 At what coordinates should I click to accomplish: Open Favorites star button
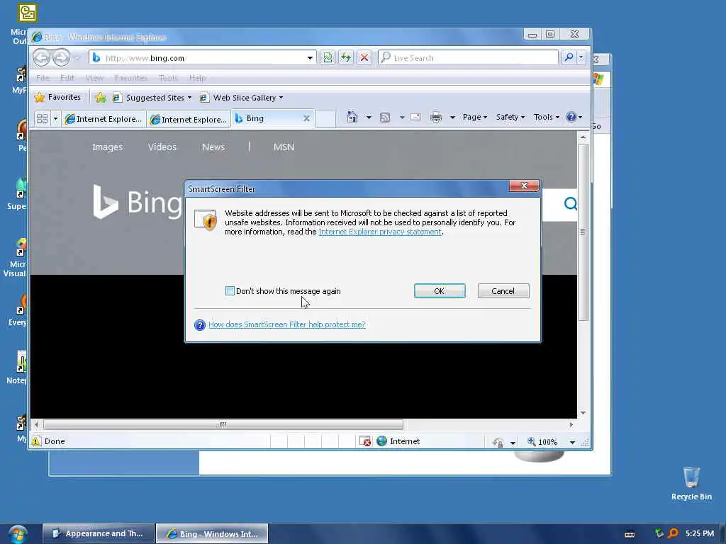57,97
